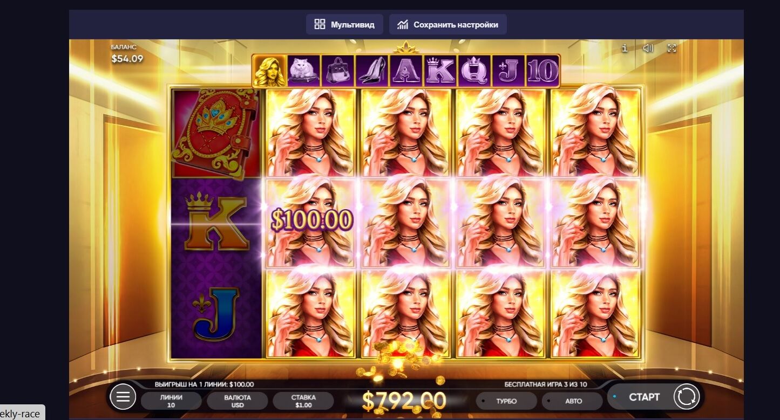The height and width of the screenshot is (420, 780).
Task: Click the K symbol on first reel
Action: pos(216,223)
